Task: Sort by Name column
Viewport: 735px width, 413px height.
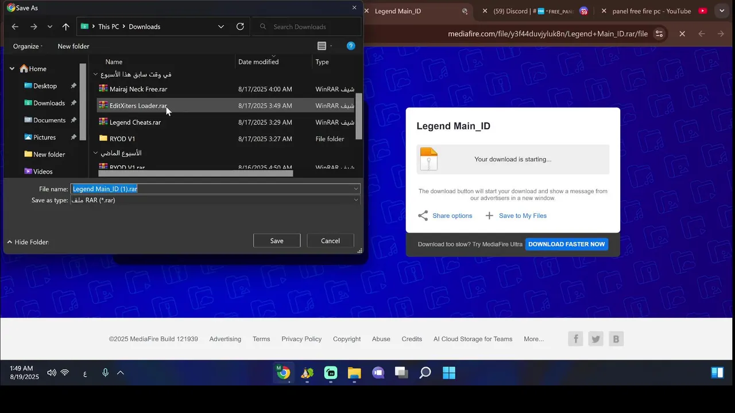Action: pos(114,62)
